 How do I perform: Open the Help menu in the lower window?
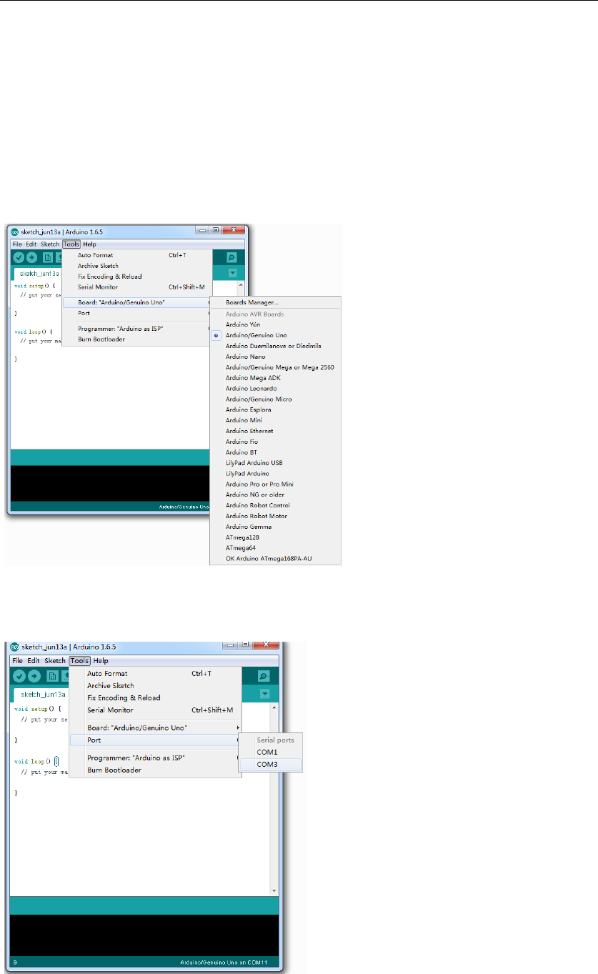(x=101, y=661)
